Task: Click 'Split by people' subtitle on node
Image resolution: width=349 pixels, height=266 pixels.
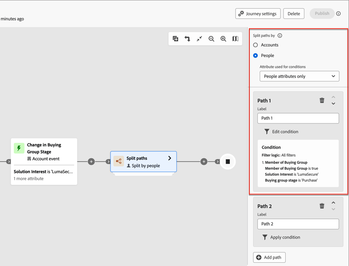Action: point(146,166)
